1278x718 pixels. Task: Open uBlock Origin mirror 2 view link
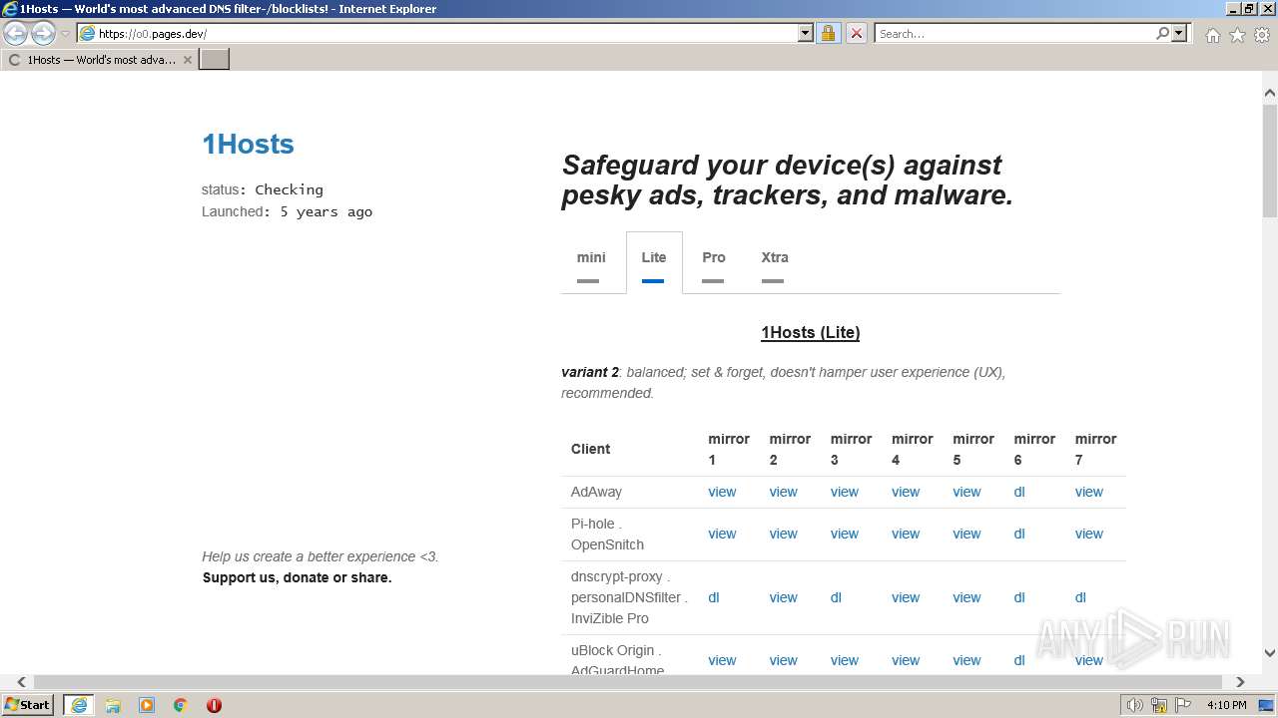pyautogui.click(x=783, y=660)
